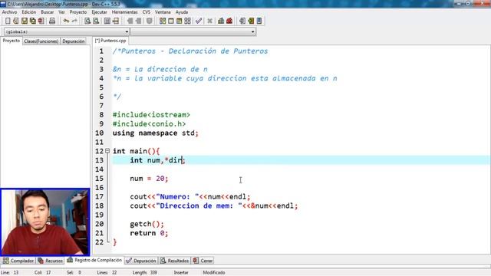Open profile analysis chart icon
This screenshot has height=276, width=491.
(x=221, y=21)
